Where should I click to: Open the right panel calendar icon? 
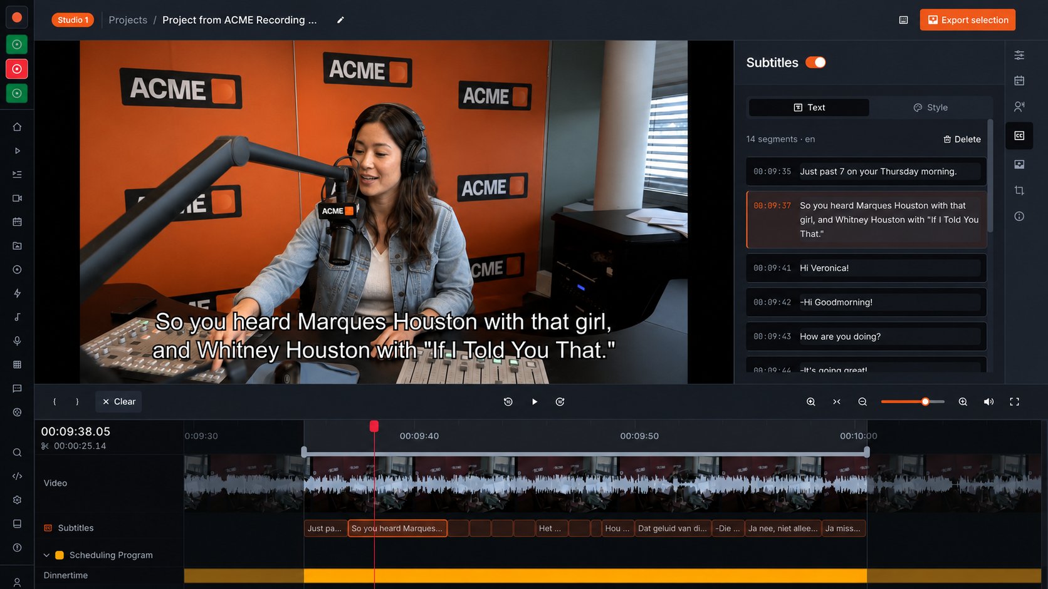[x=1019, y=81]
